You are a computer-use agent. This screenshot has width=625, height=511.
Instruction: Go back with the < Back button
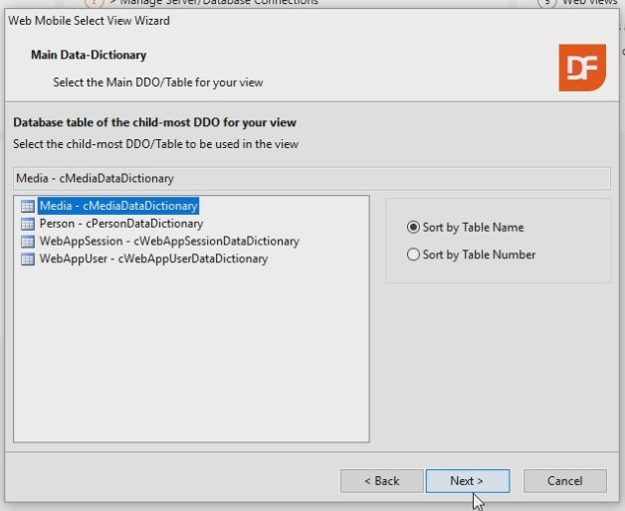click(381, 481)
